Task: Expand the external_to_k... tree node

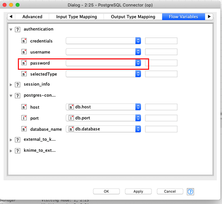Action: pos(11,140)
